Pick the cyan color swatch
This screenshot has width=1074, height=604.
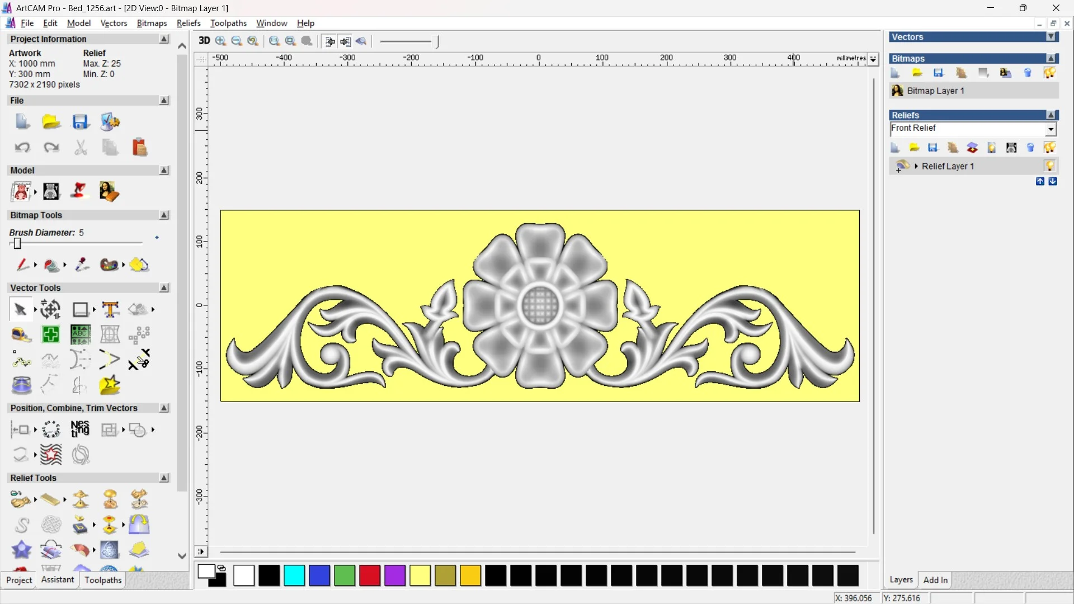pyautogui.click(x=294, y=575)
